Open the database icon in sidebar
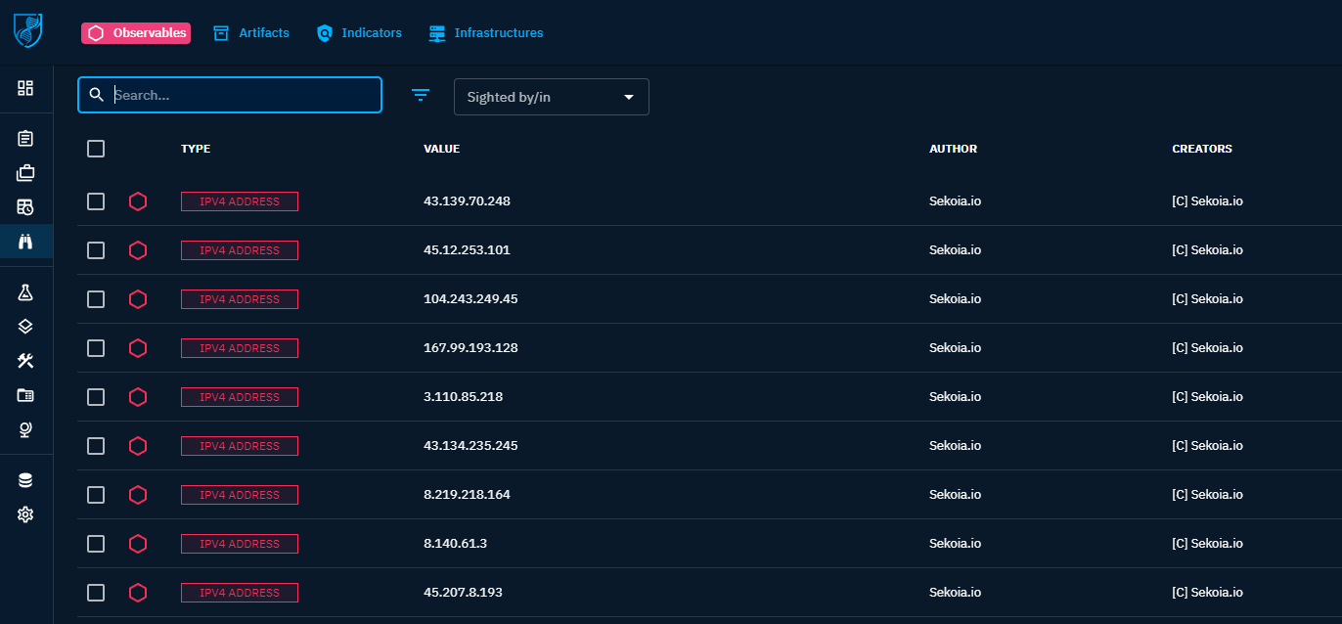 pyautogui.click(x=25, y=480)
